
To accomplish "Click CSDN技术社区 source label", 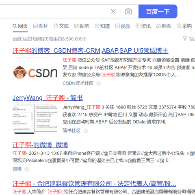I will (x=78, y=83).
